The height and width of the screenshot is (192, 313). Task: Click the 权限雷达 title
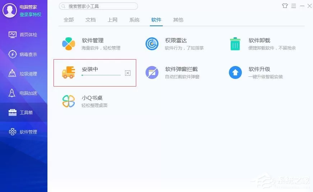point(176,41)
